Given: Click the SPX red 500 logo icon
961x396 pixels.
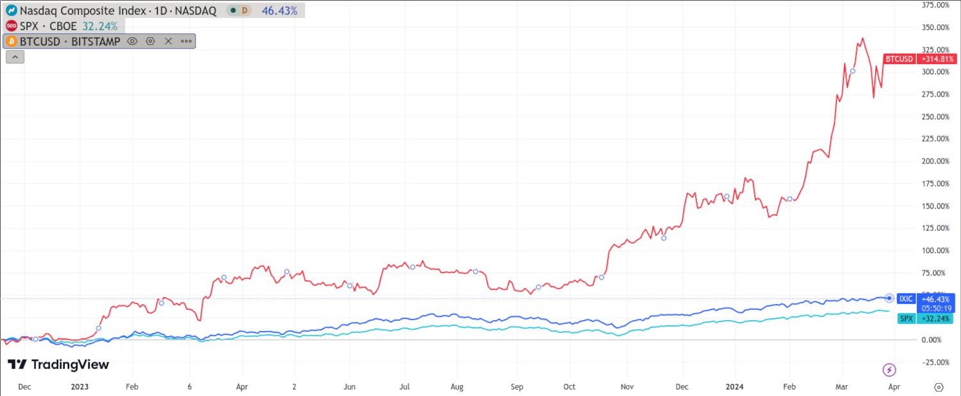Looking at the screenshot, I should pyautogui.click(x=11, y=26).
